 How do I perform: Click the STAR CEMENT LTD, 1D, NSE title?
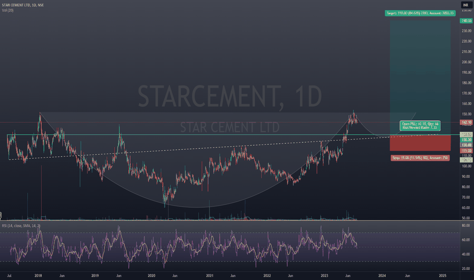pyautogui.click(x=23, y=5)
